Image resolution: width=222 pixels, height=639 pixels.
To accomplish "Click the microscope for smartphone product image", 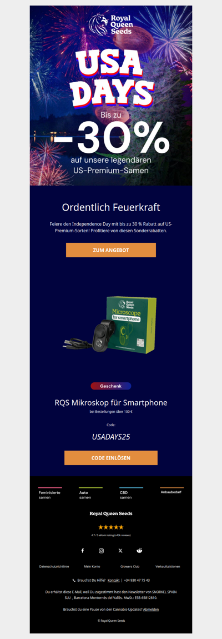I will [111, 325].
